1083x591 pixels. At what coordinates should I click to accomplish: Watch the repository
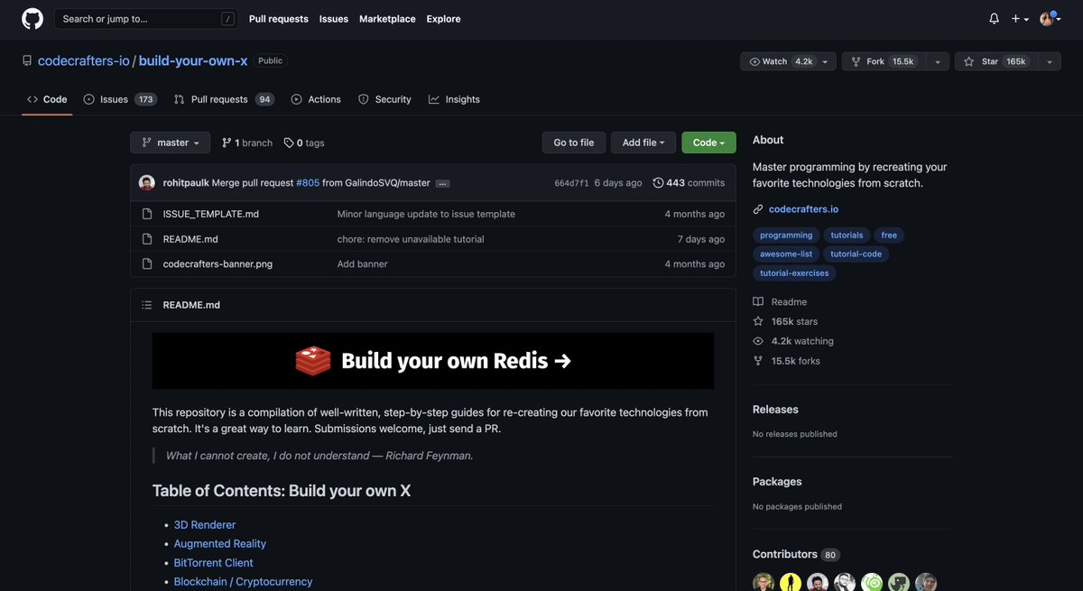pyautogui.click(x=768, y=60)
